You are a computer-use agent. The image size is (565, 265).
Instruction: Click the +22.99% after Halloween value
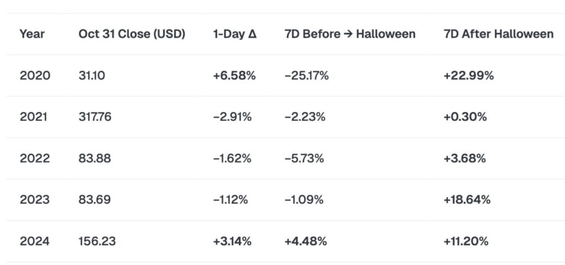[468, 76]
